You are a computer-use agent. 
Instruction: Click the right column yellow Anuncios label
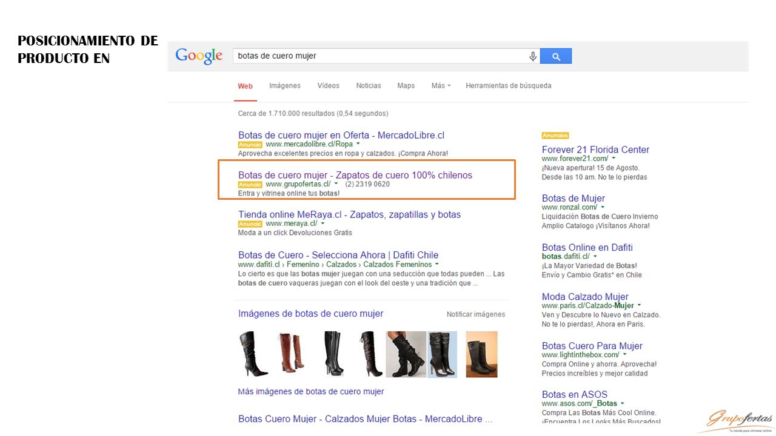point(555,136)
